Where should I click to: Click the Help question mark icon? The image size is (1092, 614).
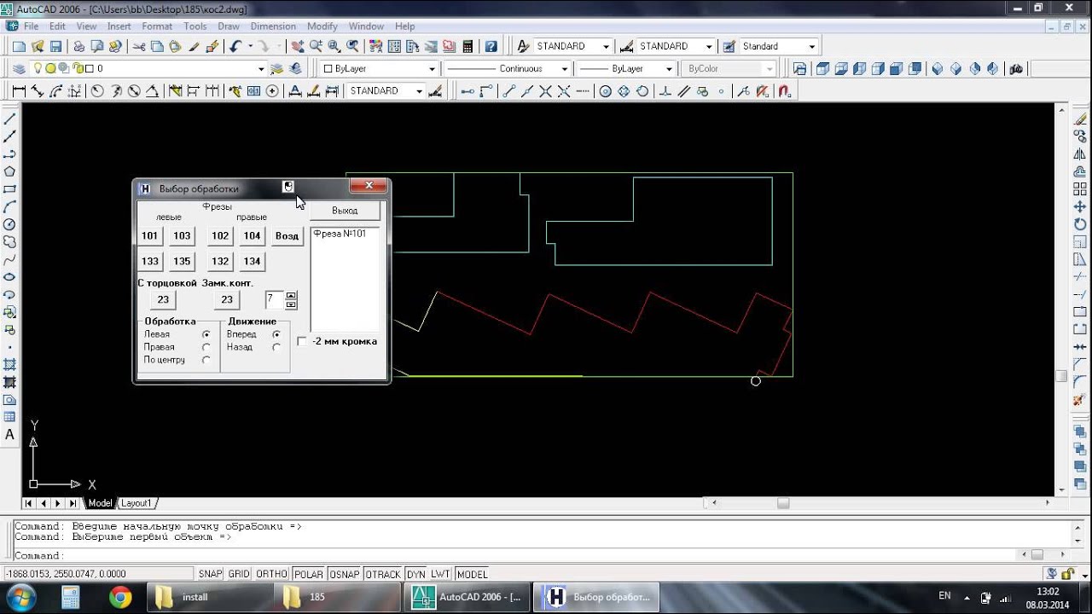coord(491,46)
